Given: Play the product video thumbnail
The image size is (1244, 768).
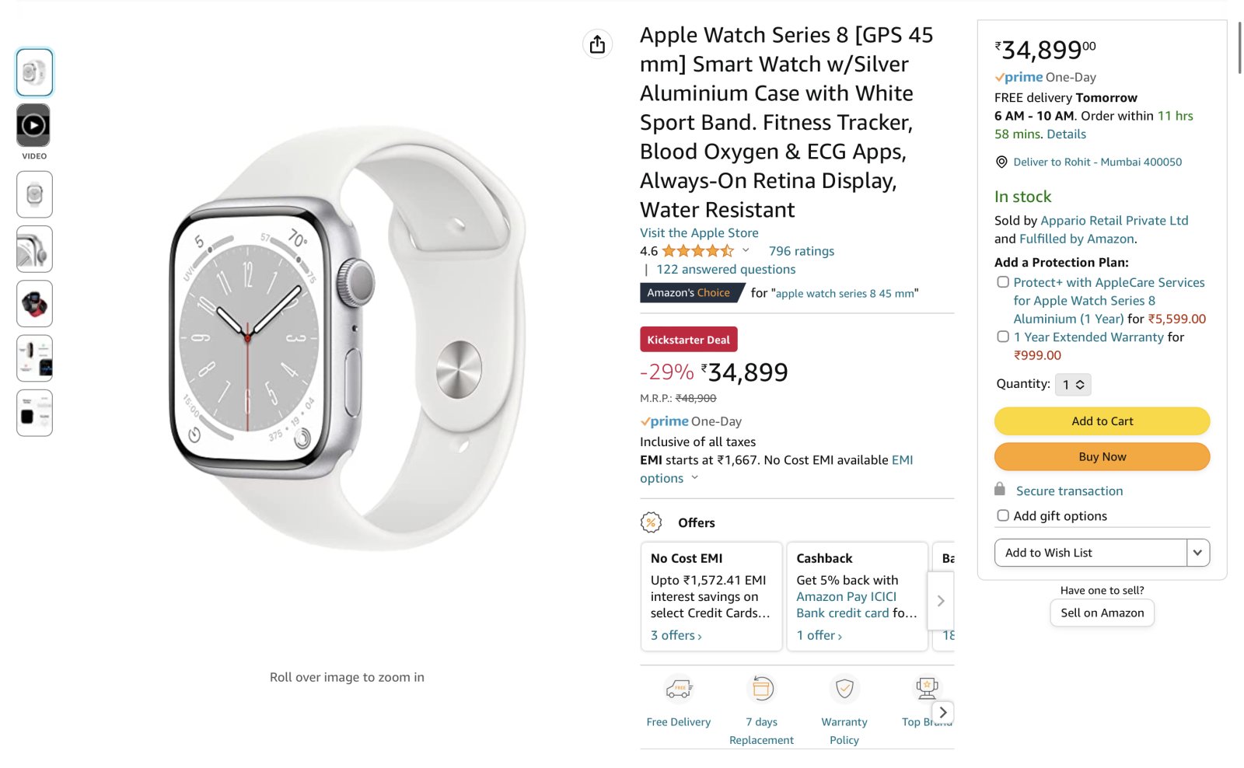Looking at the screenshot, I should coord(33,125).
